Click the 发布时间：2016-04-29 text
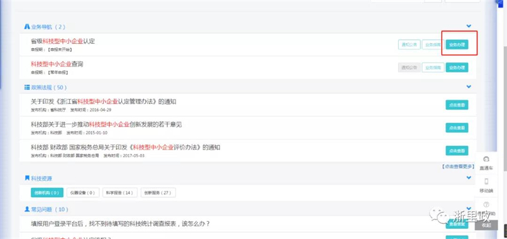The height and width of the screenshot is (239, 507). tap(91, 110)
